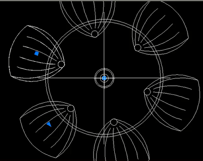Click the blue square grip in left petal

click(x=37, y=54)
